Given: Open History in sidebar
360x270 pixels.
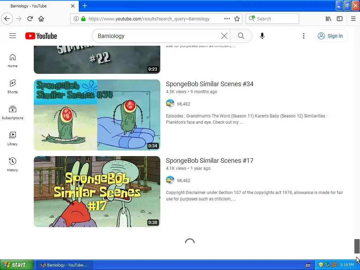Looking at the screenshot, I should click(12, 165).
